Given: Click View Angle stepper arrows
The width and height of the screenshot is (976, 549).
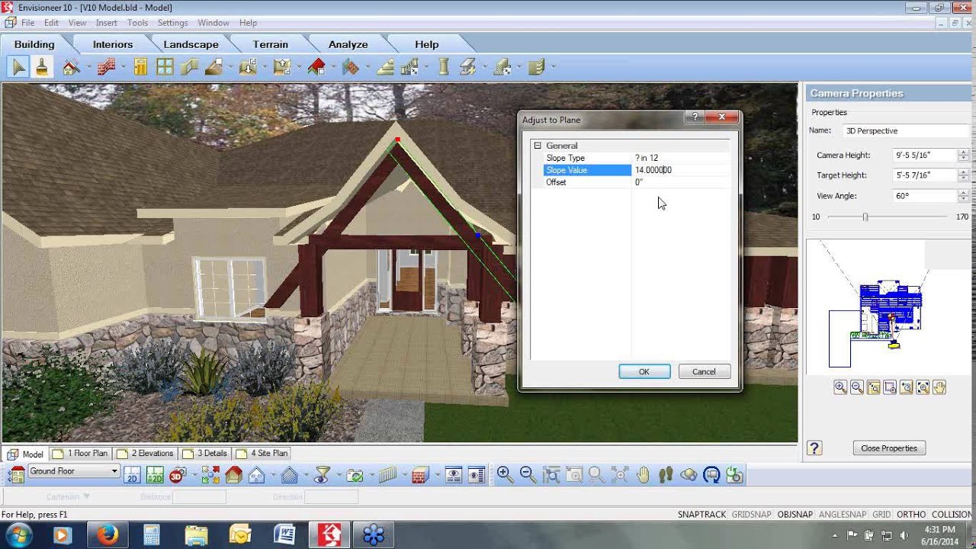Looking at the screenshot, I should point(963,196).
